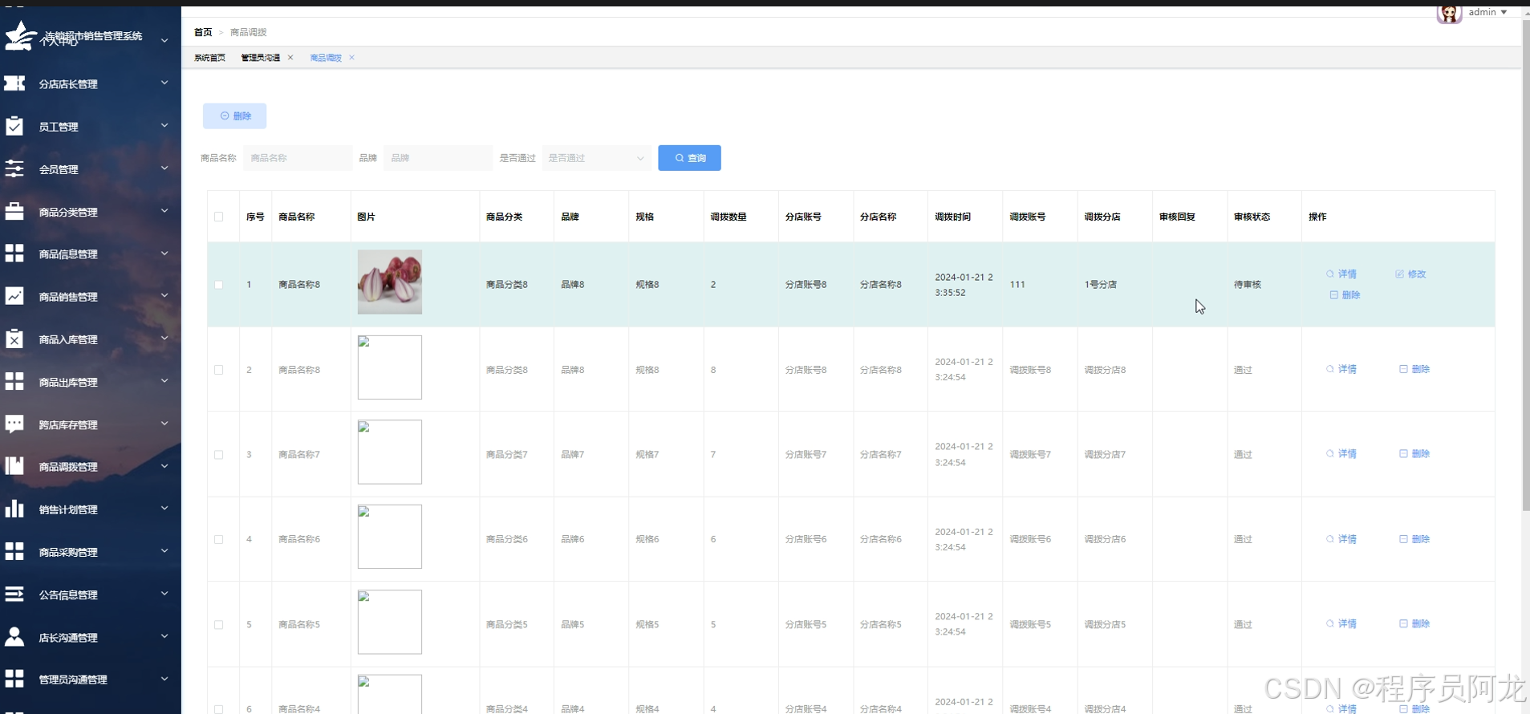Check the row 4 checkbox

218,539
